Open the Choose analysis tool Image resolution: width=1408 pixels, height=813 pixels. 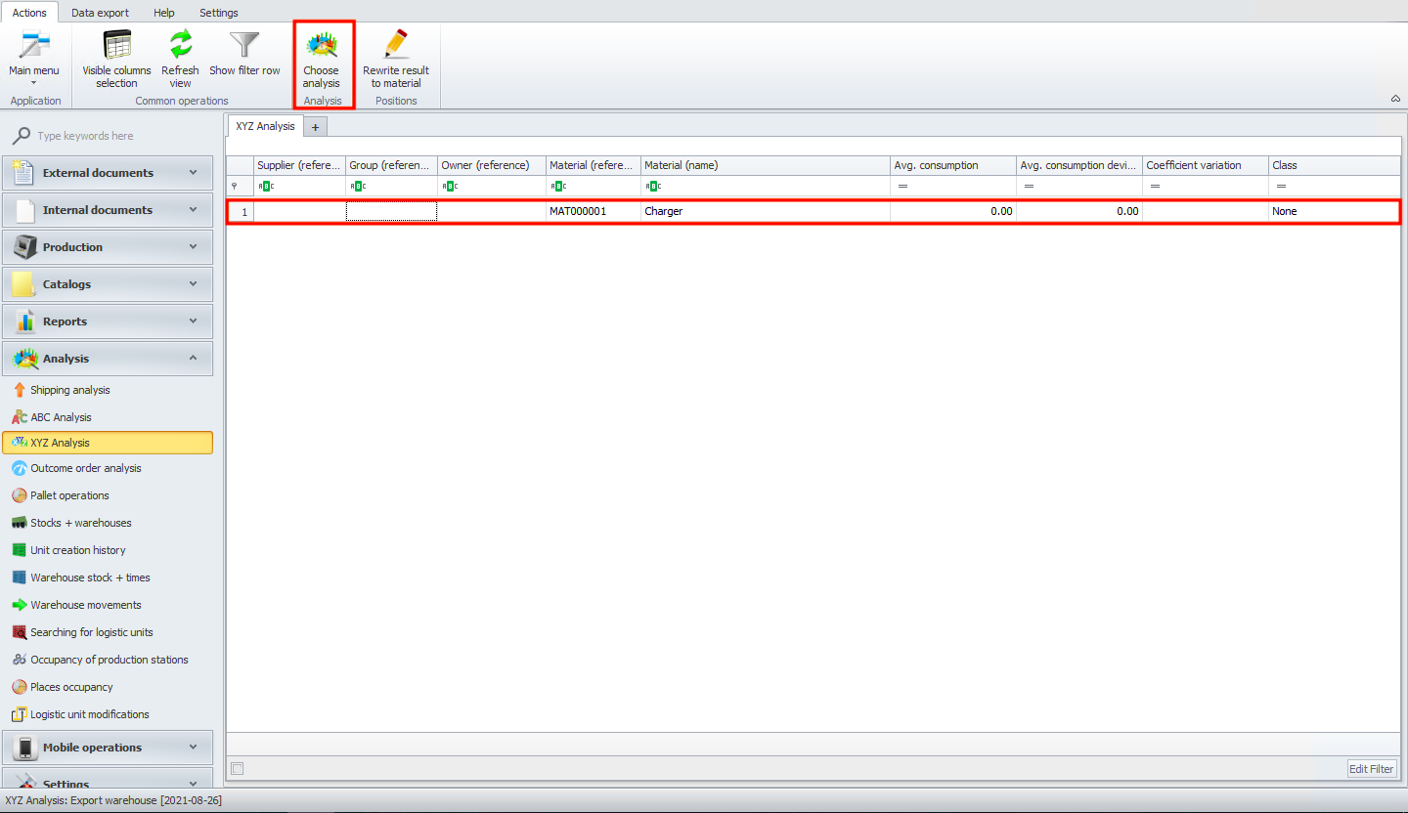(x=322, y=59)
